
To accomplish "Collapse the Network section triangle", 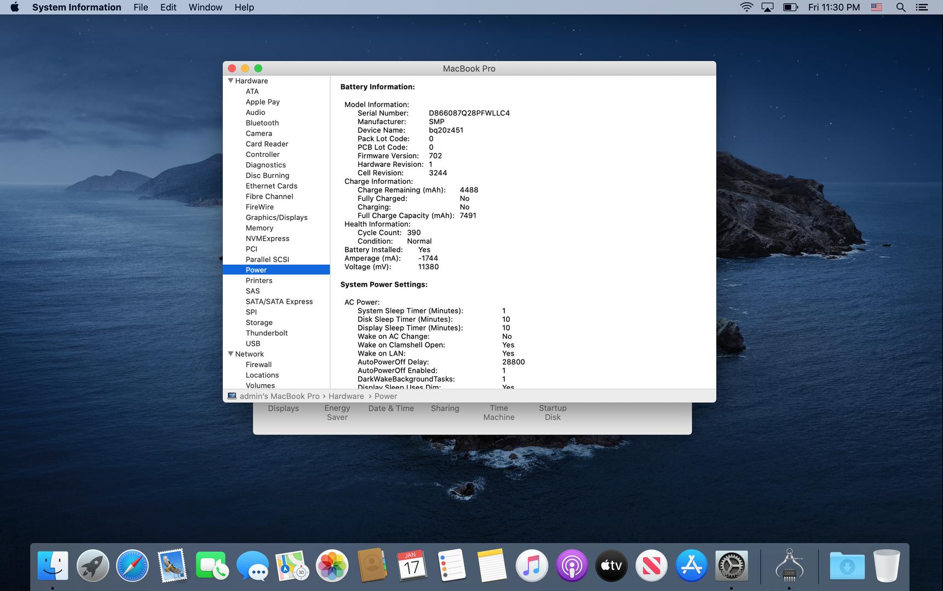I will [x=231, y=354].
